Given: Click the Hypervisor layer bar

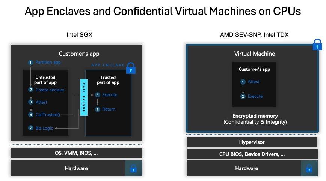Looking at the screenshot, I should tap(252, 142).
